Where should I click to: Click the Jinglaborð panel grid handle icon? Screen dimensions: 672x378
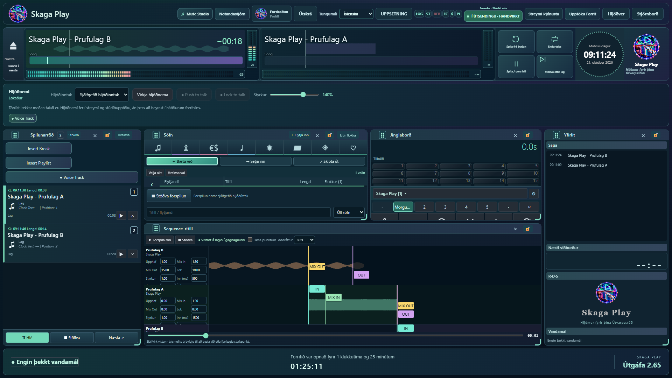[383, 135]
